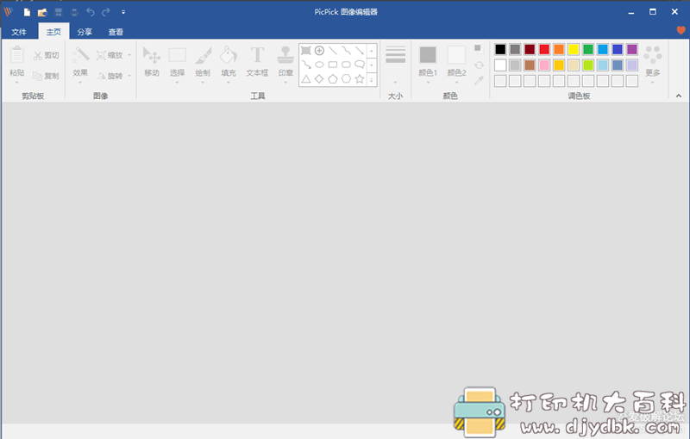Collapse the ribbon with the chevron
This screenshot has height=439, width=690.
(679, 96)
